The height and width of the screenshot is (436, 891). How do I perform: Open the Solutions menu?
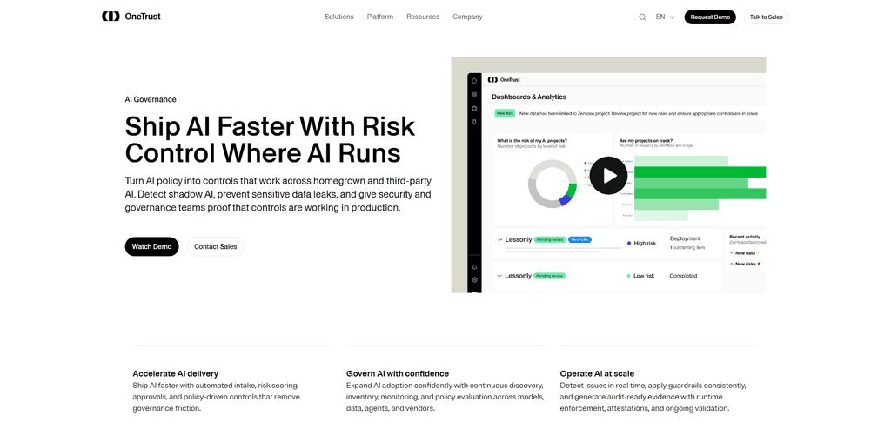coord(338,17)
